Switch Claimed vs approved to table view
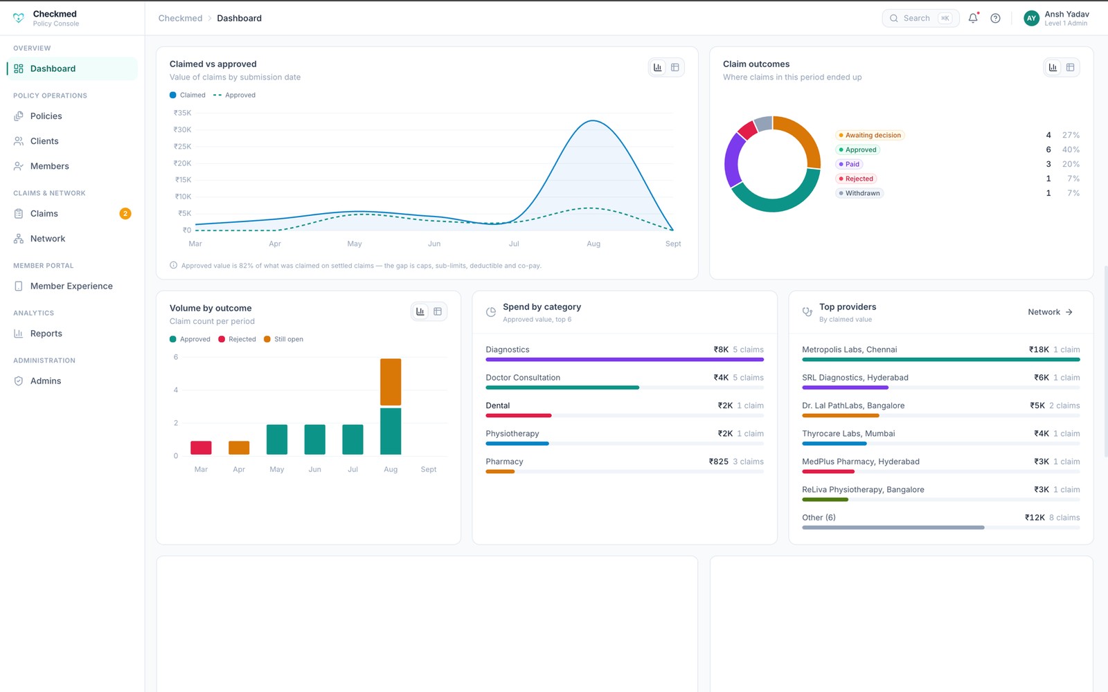 (x=675, y=67)
